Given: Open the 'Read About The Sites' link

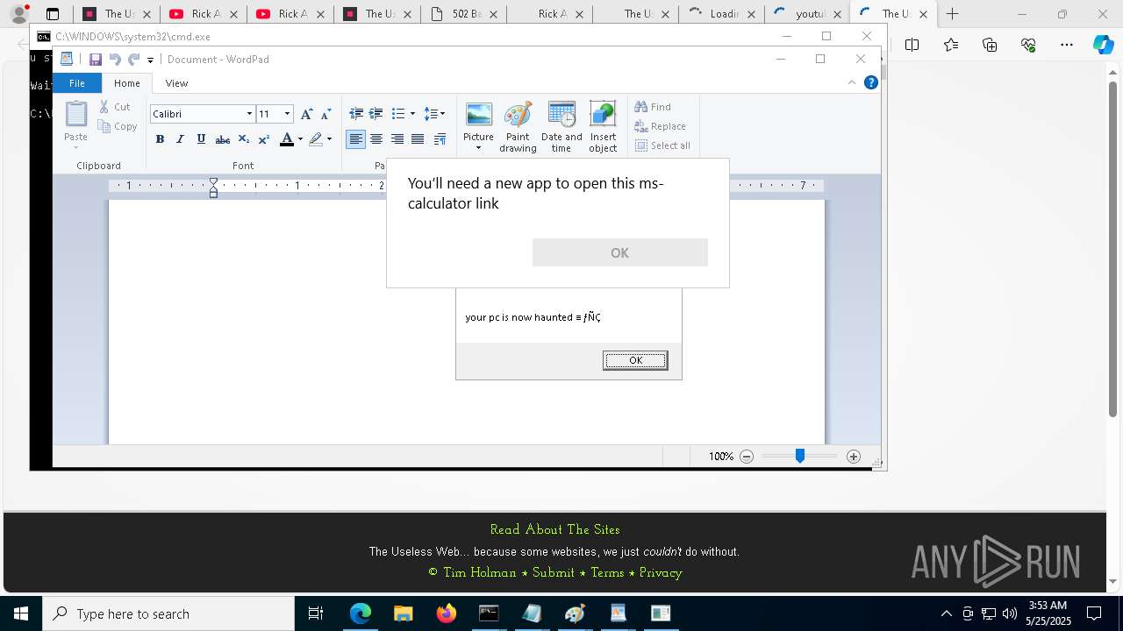Looking at the screenshot, I should (554, 529).
